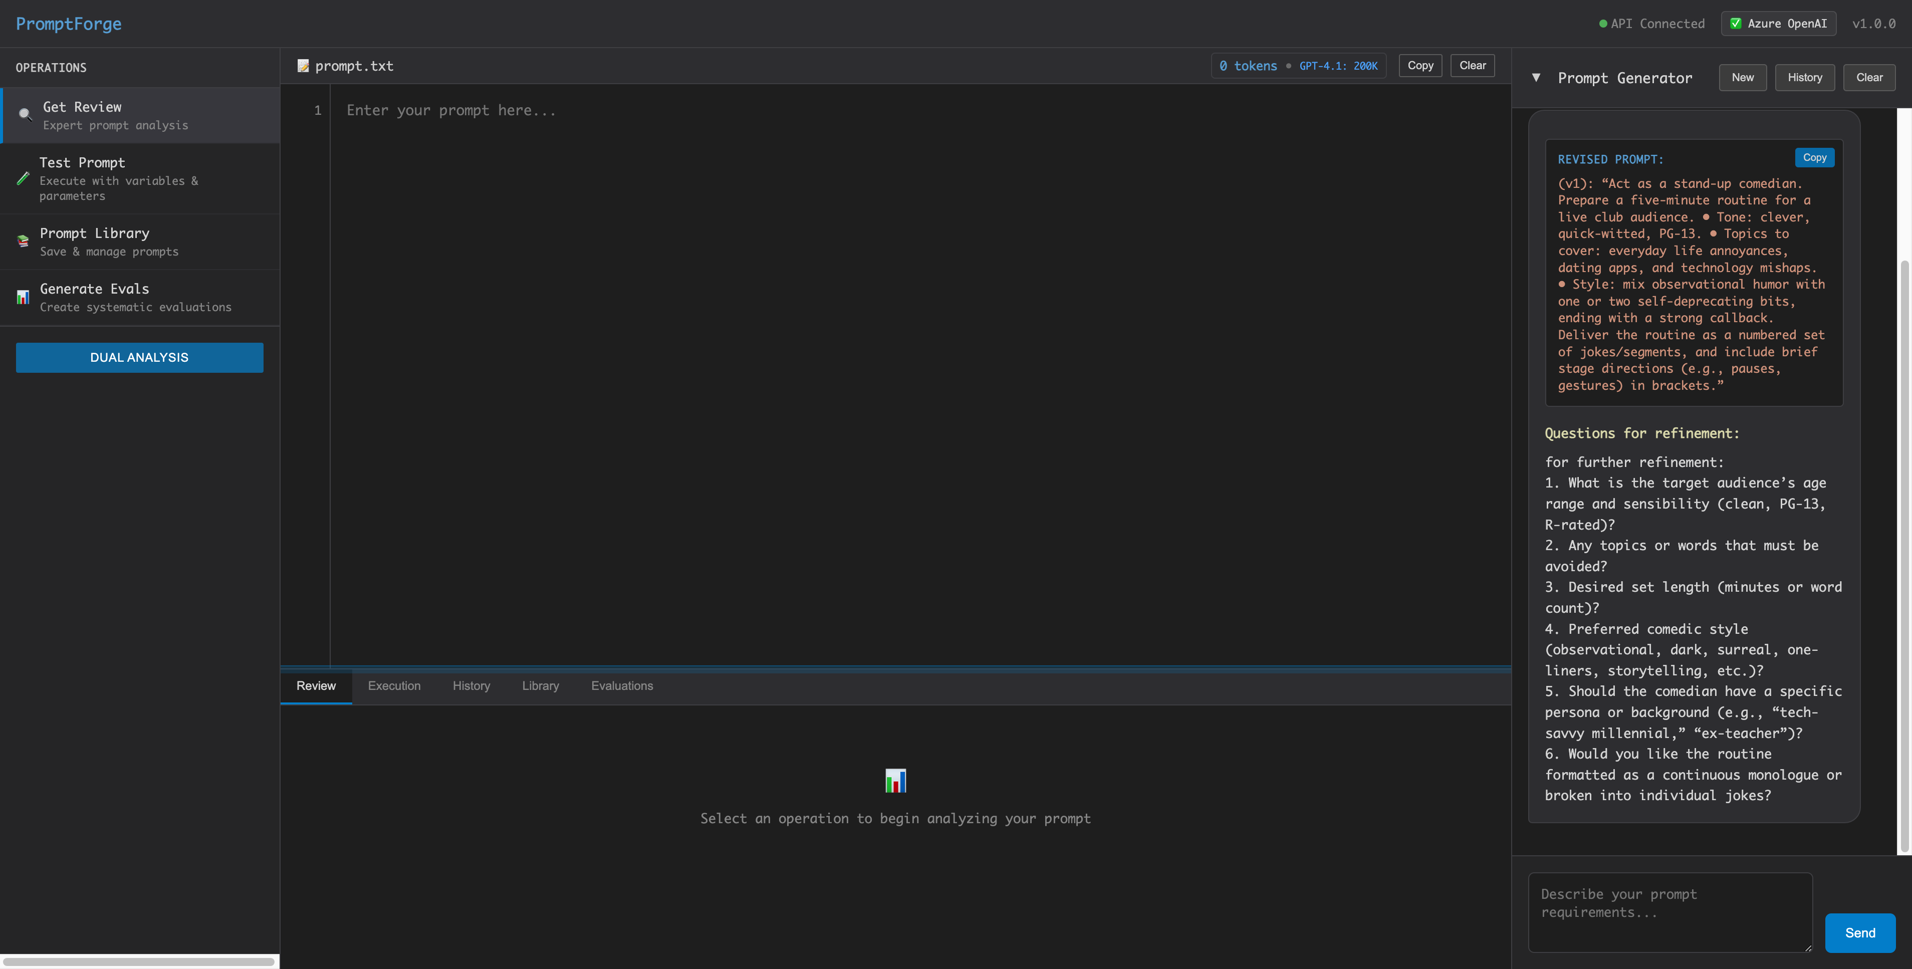Open the Prompt Library operation
The width and height of the screenshot is (1912, 969).
(x=140, y=242)
